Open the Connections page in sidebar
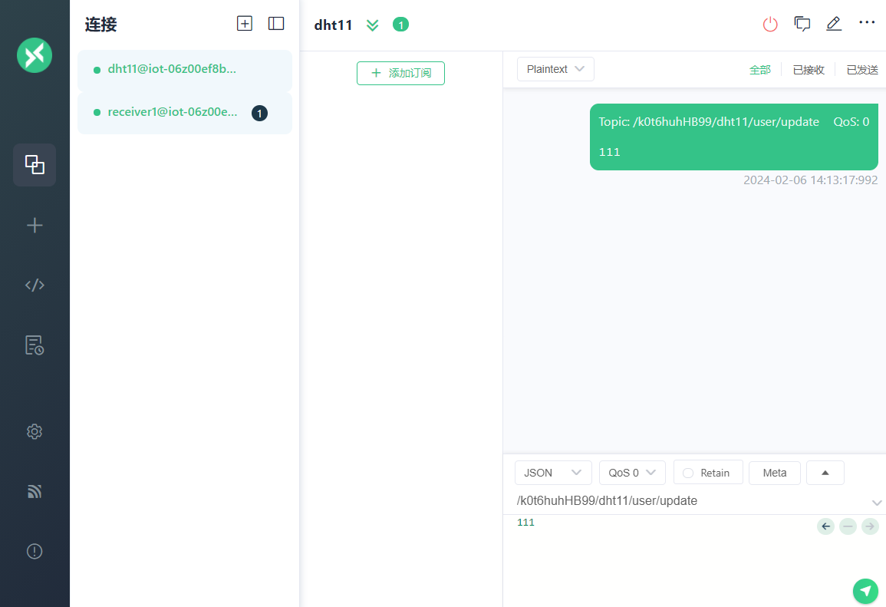Viewport: 886px width, 607px height. [x=35, y=165]
